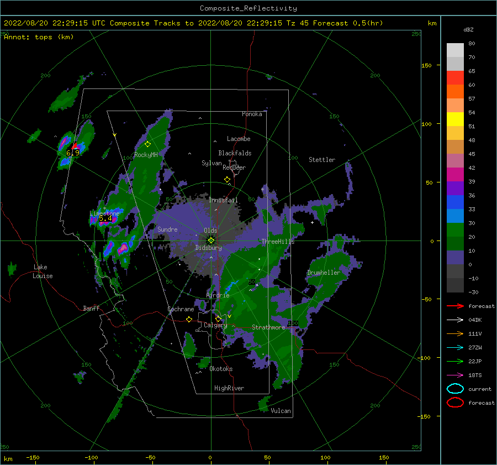The image size is (497, 465).
Task: Click the red legend swatch above 60
Action: pos(455,78)
